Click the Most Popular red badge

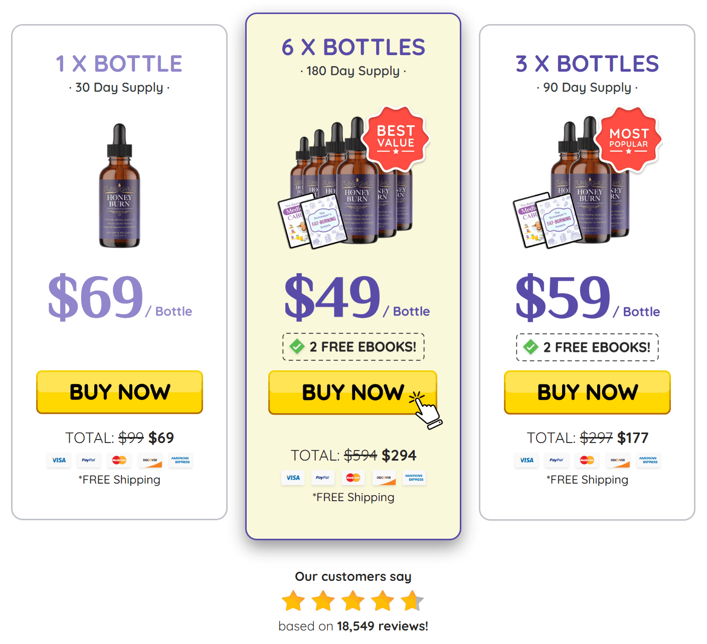click(628, 140)
